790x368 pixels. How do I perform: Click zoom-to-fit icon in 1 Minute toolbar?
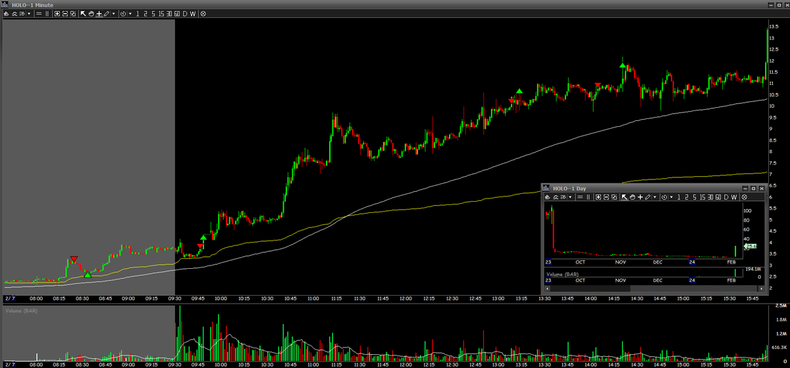click(x=57, y=13)
